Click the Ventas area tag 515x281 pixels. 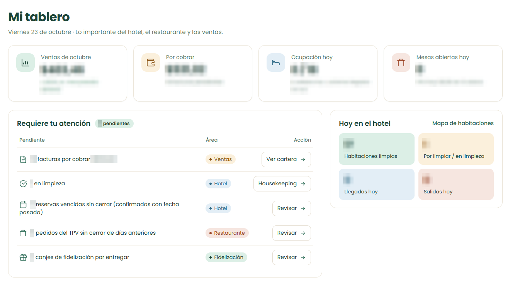click(x=221, y=159)
